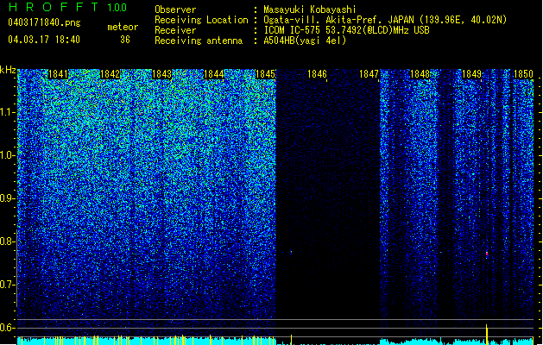The height and width of the screenshot is (345, 543).
Task: Click the 0.7 kHz axis label
Action: pos(7,285)
